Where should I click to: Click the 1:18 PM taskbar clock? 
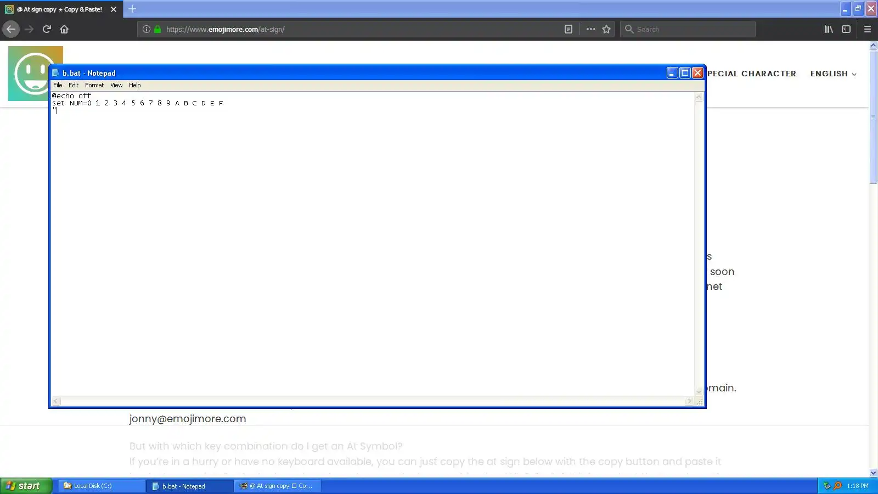click(858, 486)
